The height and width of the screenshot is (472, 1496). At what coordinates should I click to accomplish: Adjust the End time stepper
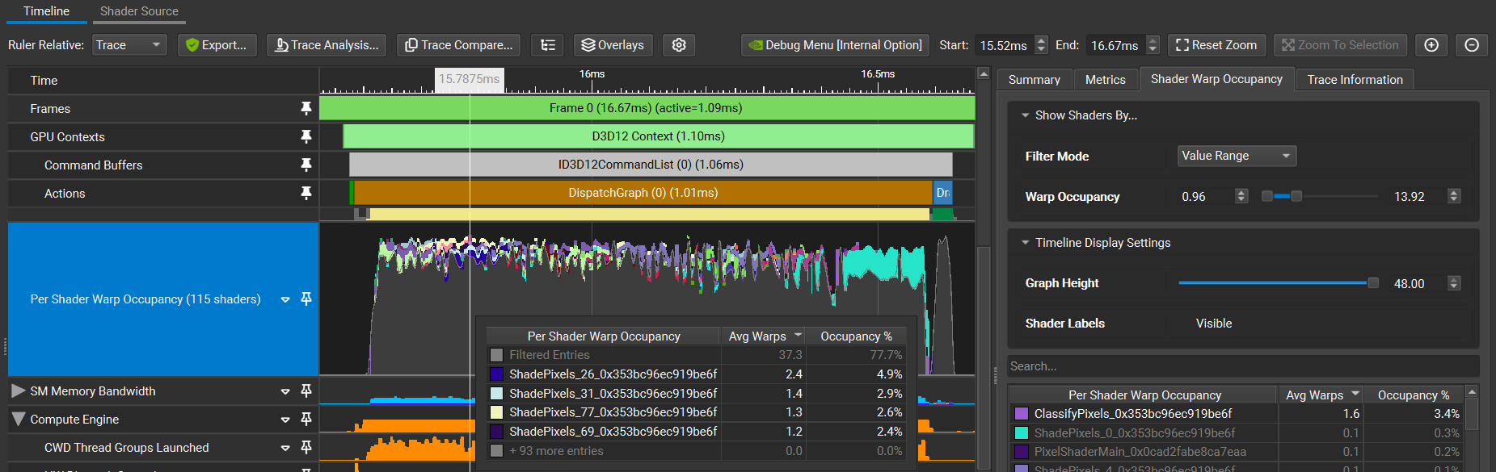coord(1153,45)
